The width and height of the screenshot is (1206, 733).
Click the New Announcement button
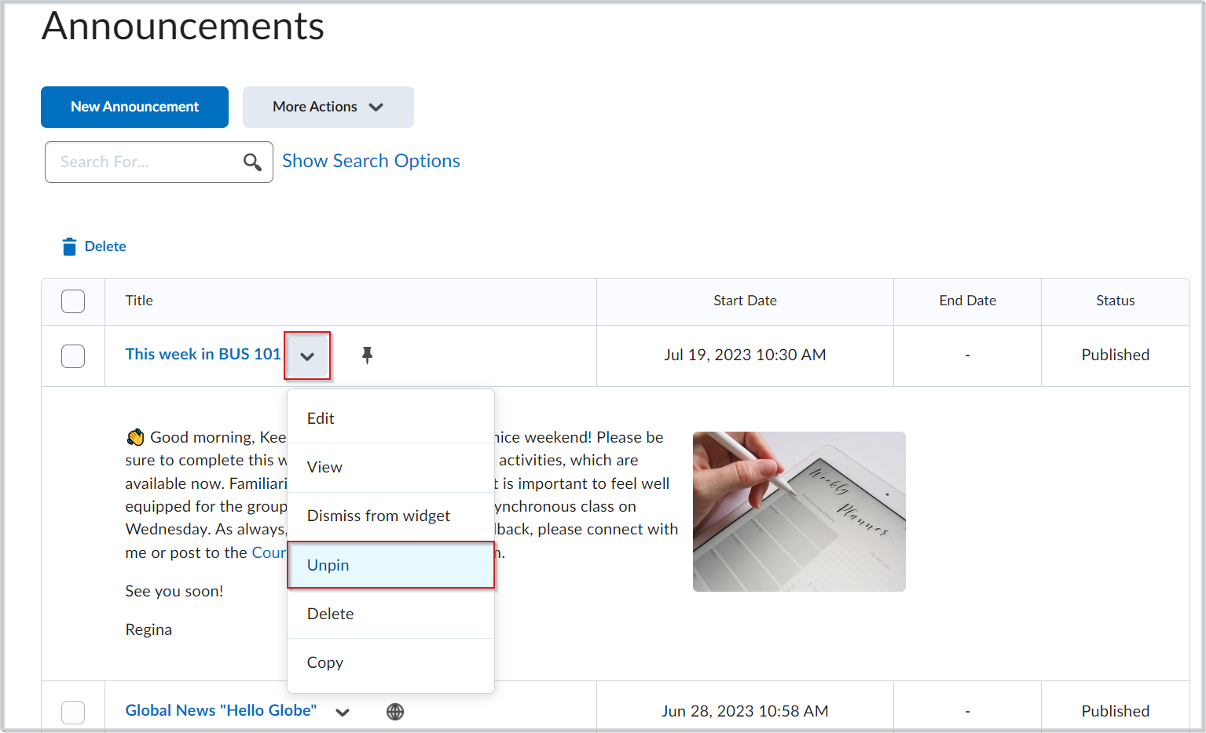134,107
